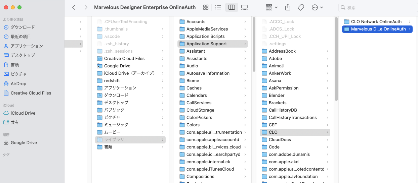Go back with the left chevron button
Viewport: 418px width, 183px height.
pos(74,7)
